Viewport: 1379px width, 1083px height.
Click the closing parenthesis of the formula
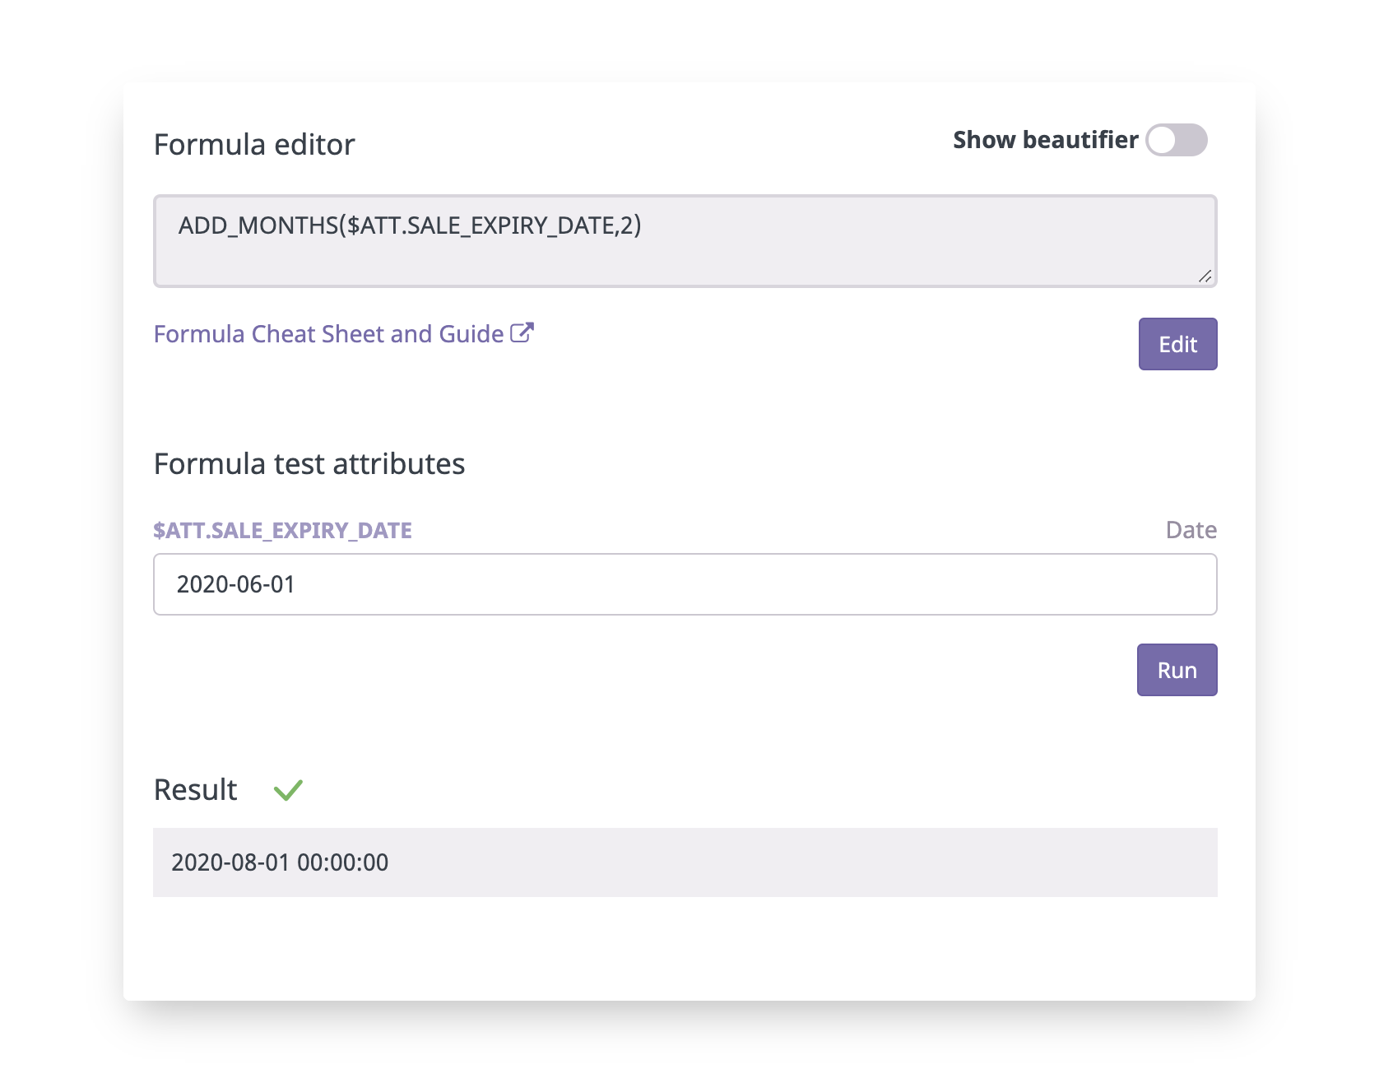[x=637, y=225]
